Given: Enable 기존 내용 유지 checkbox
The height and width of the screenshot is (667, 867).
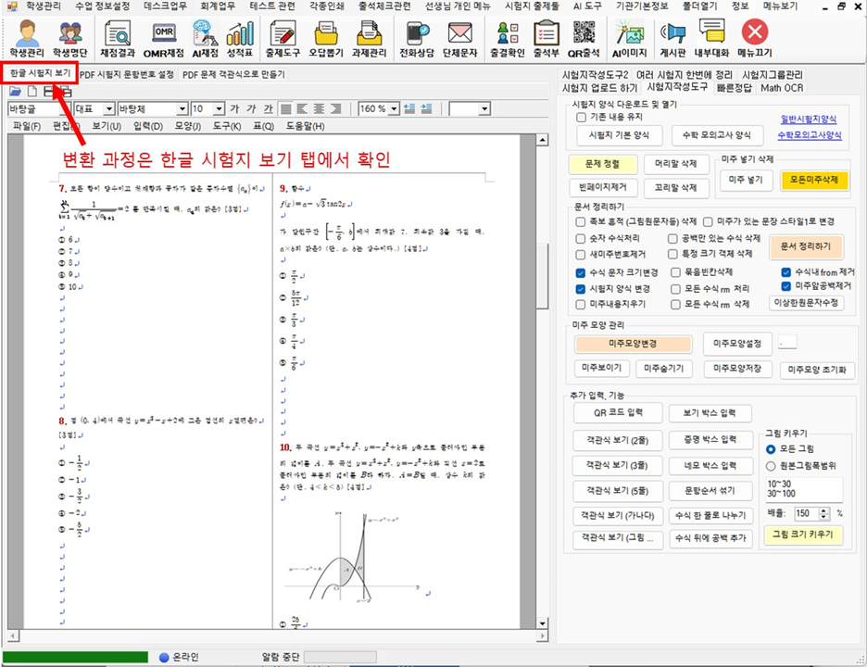Looking at the screenshot, I should [582, 118].
